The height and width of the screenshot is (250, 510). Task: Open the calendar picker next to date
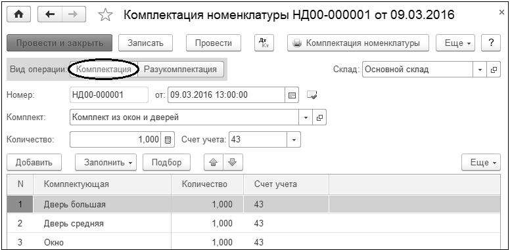click(292, 95)
